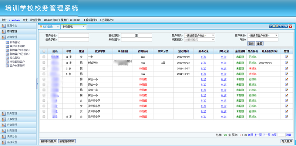Open the 客户来源 dropdown

(263, 35)
